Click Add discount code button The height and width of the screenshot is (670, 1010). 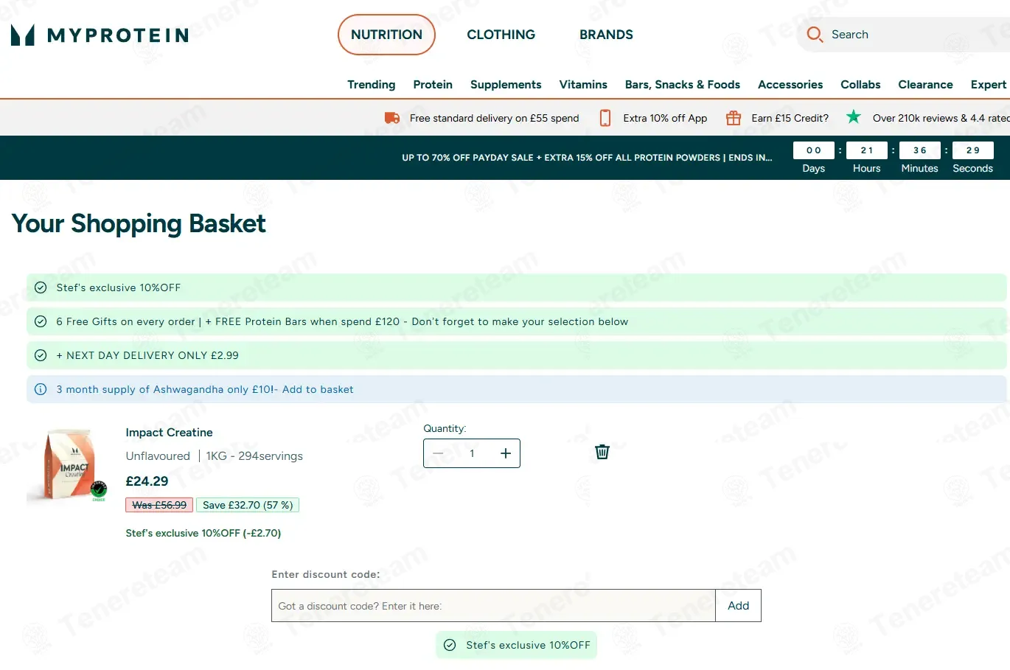pyautogui.click(x=738, y=606)
